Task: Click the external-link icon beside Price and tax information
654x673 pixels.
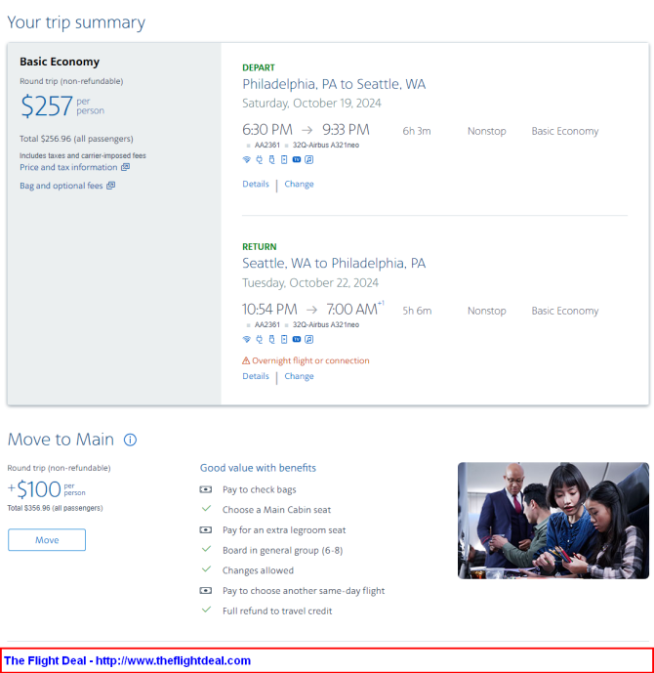Action: (125, 167)
